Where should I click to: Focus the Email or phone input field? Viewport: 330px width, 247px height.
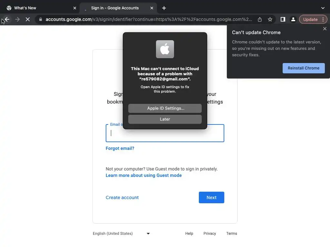[165, 133]
